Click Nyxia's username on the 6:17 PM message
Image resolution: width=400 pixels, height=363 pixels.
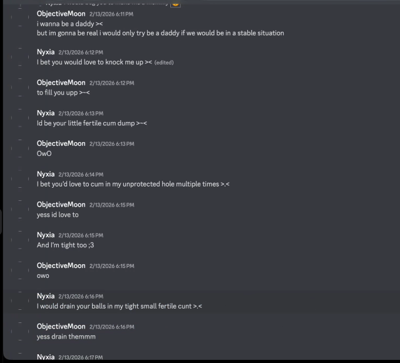(46, 357)
